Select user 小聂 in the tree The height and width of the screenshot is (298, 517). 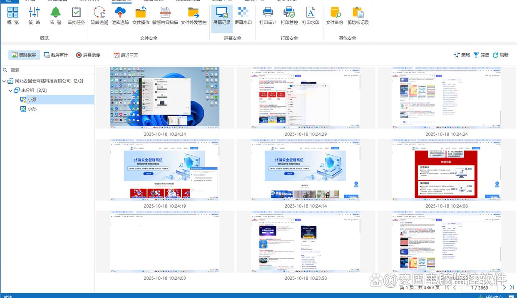[32, 100]
